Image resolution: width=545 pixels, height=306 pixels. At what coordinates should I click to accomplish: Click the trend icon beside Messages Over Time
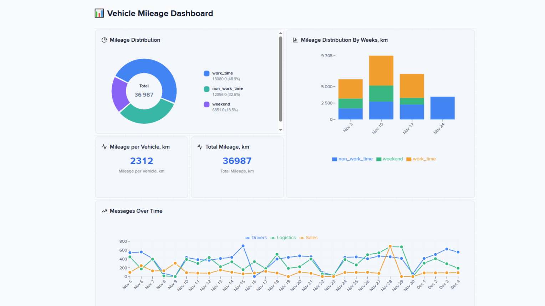point(104,211)
